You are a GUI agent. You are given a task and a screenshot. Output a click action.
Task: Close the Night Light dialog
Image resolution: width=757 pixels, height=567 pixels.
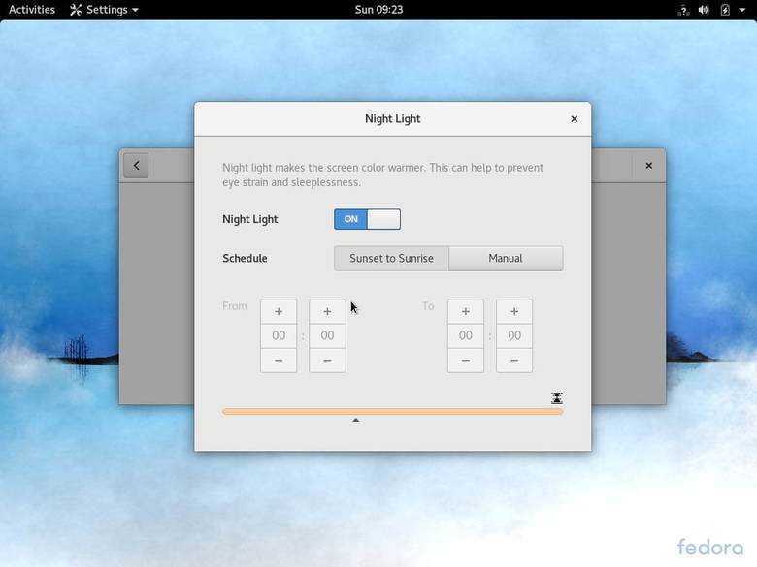574,119
